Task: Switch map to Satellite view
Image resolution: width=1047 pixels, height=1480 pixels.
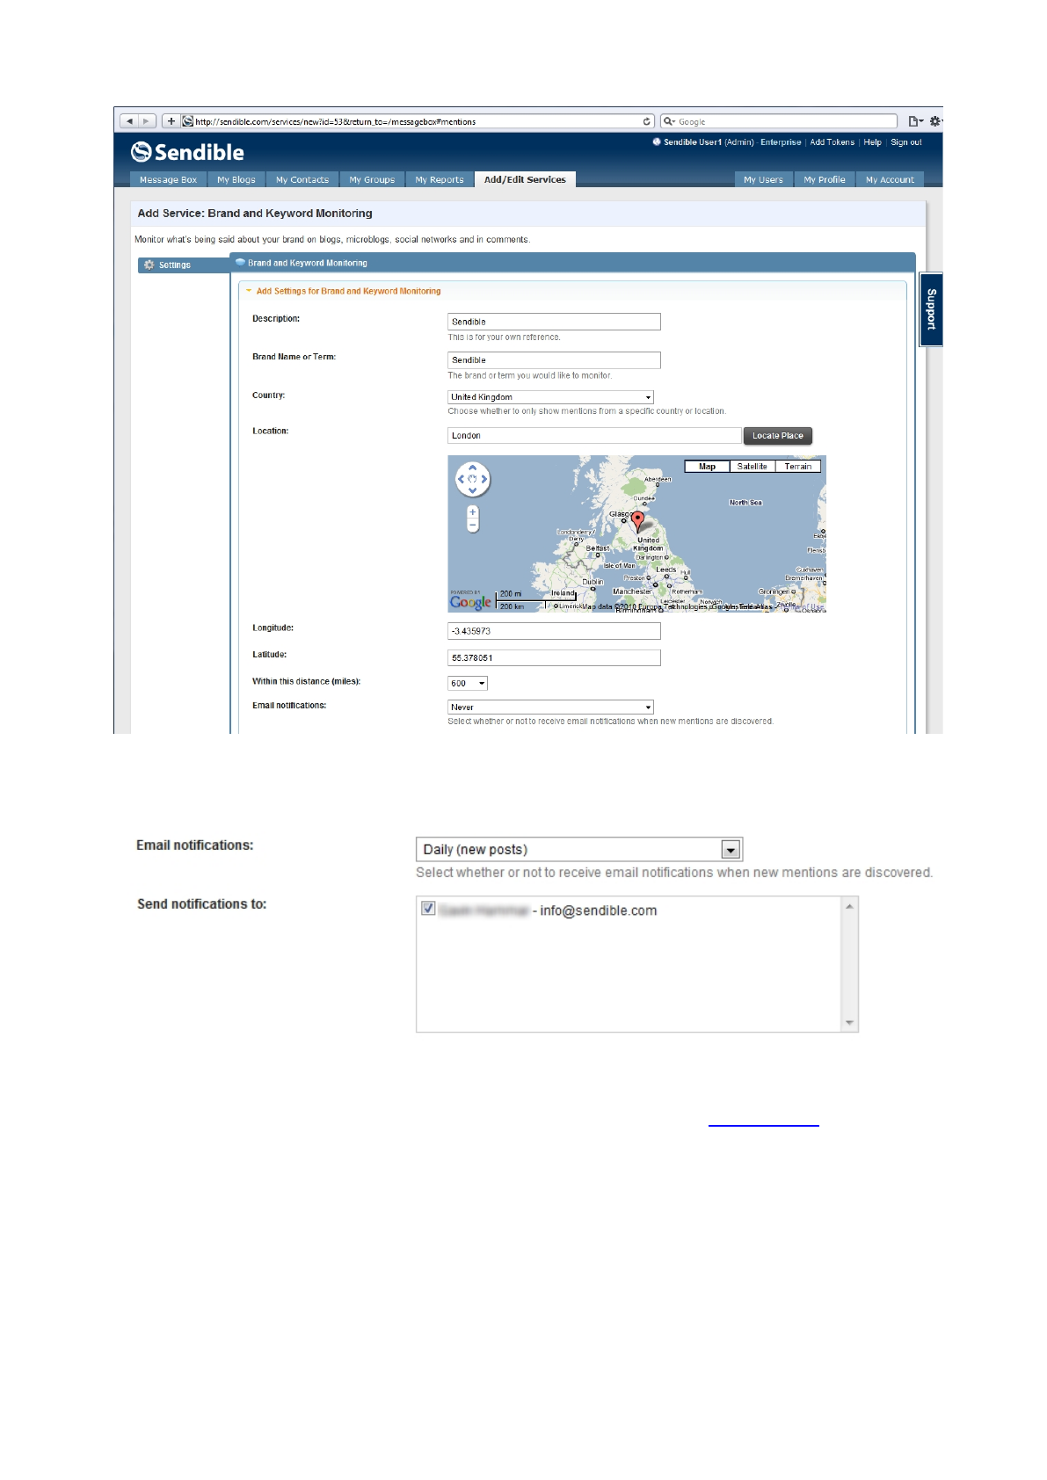Action: coord(753,467)
